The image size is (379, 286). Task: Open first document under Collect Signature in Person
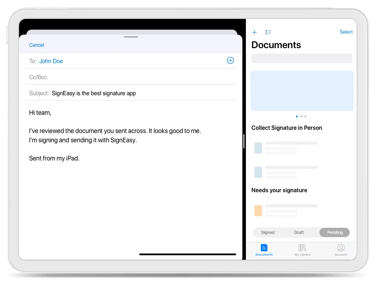286,148
